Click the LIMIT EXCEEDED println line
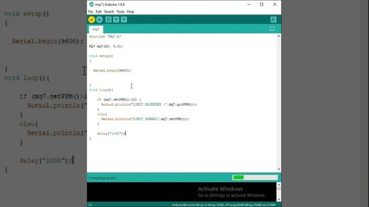369x207 pixels. pos(149,105)
